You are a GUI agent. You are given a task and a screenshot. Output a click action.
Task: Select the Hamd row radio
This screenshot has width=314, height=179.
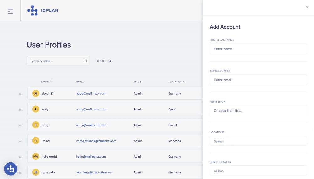pyautogui.click(x=20, y=141)
